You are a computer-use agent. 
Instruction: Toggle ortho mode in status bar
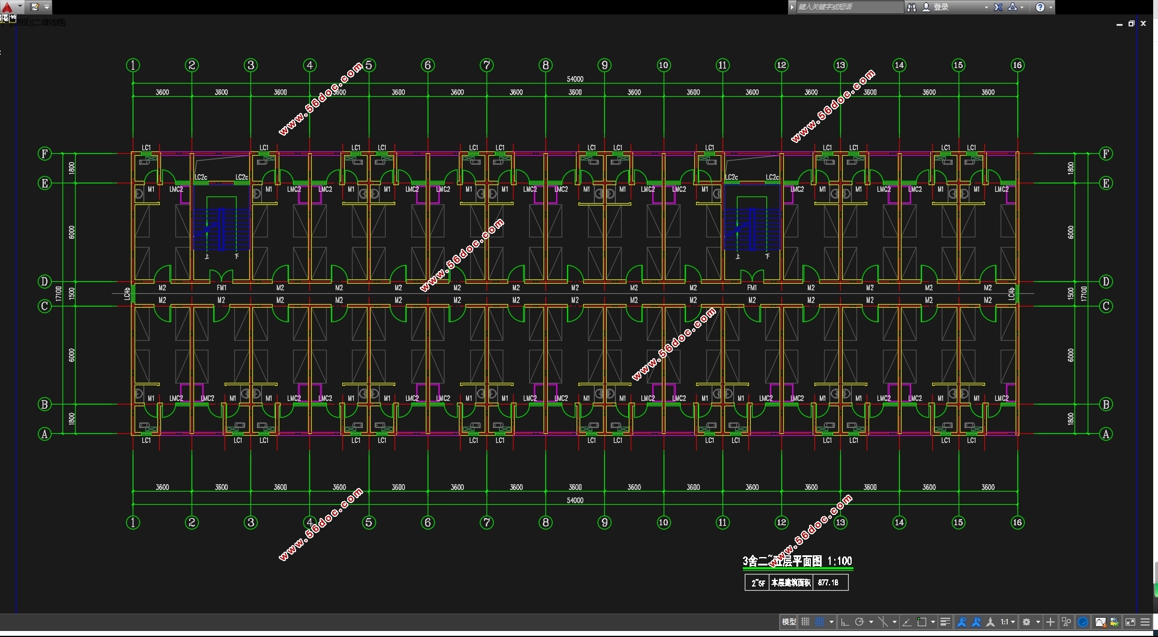pos(845,622)
